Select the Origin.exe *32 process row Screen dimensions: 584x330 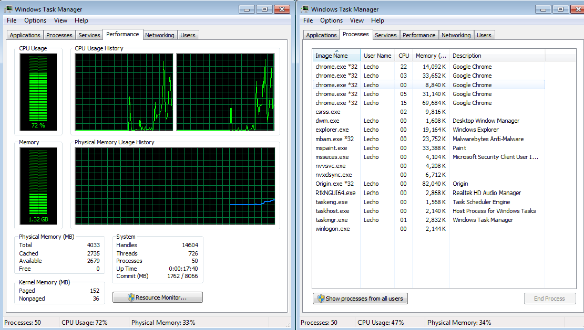tap(429, 184)
